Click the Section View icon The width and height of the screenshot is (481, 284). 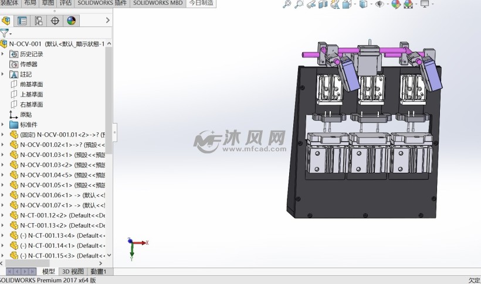pos(323,5)
